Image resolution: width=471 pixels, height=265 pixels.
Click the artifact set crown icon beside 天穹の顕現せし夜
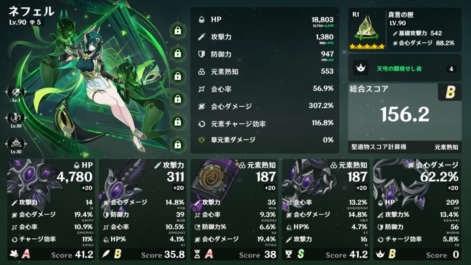(361, 68)
